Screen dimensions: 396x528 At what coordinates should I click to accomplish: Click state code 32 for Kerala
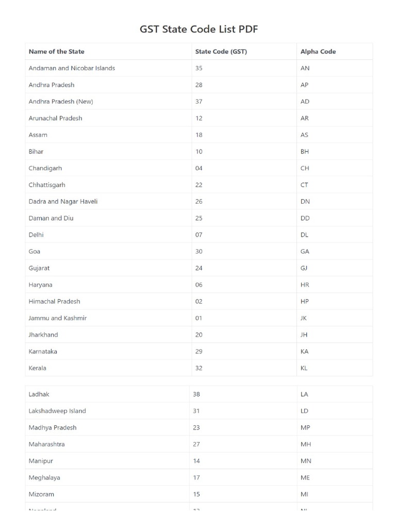(199, 368)
